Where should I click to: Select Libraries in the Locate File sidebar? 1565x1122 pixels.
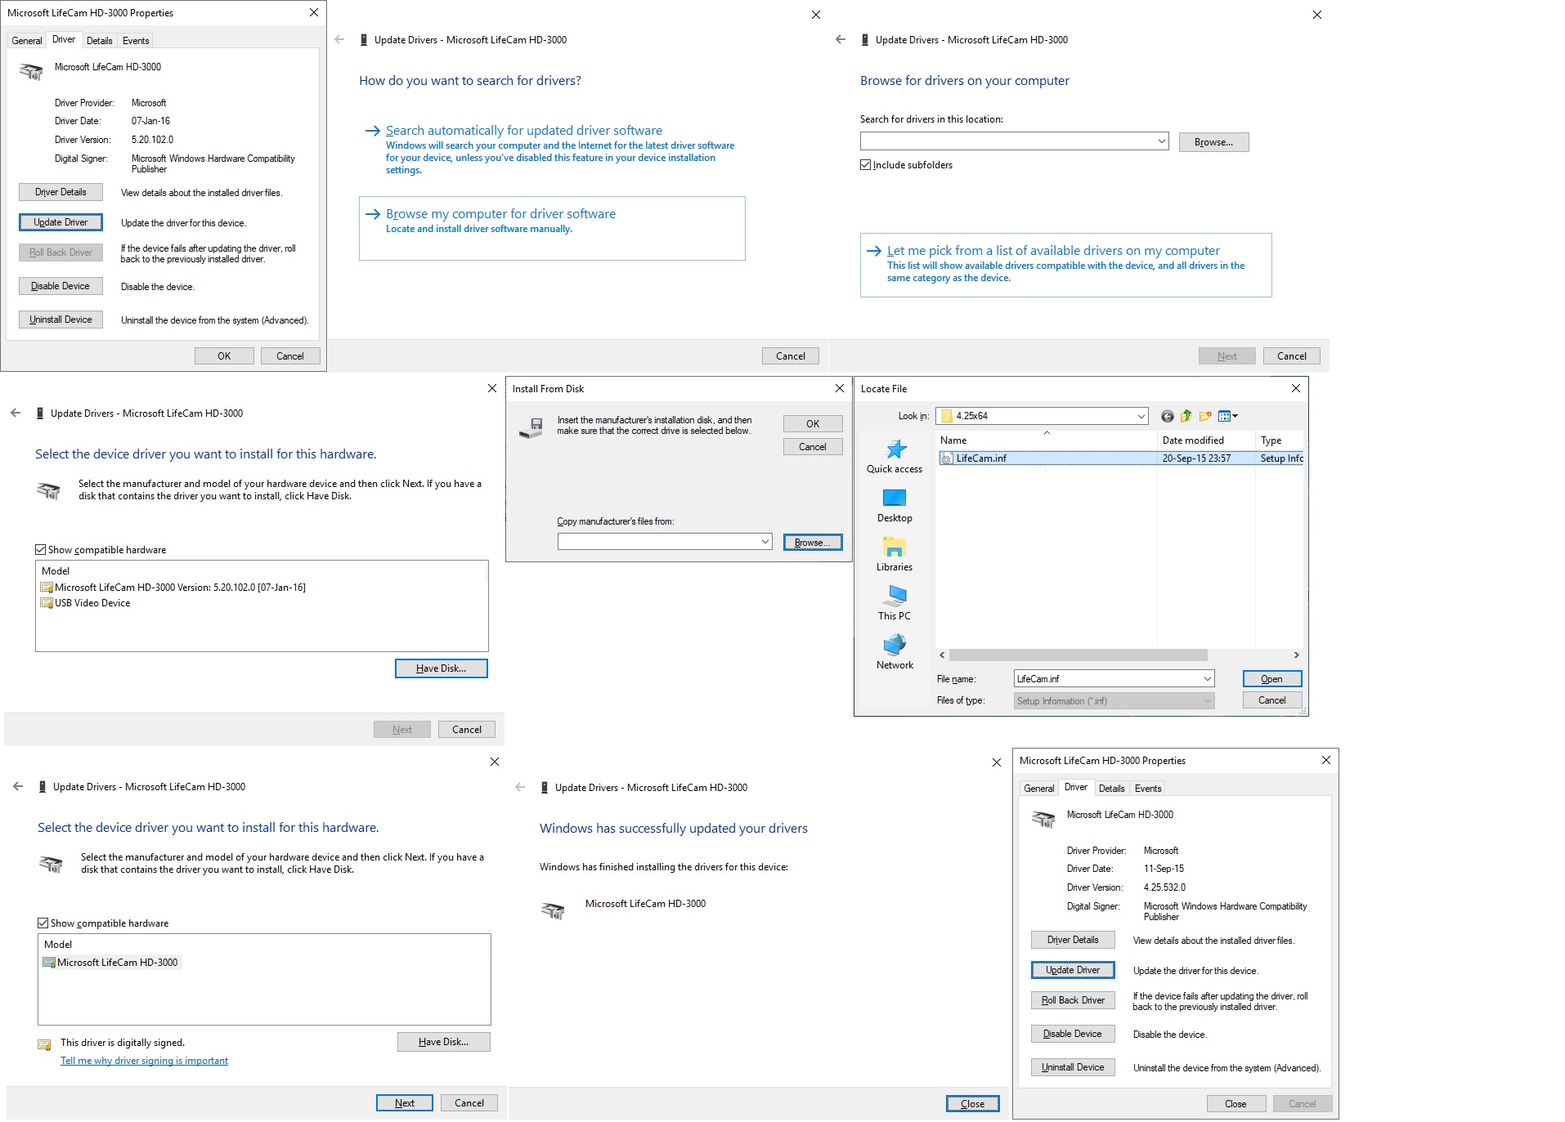(x=895, y=555)
